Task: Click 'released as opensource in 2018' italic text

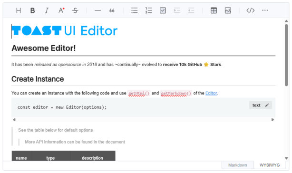Action: click(x=66, y=65)
